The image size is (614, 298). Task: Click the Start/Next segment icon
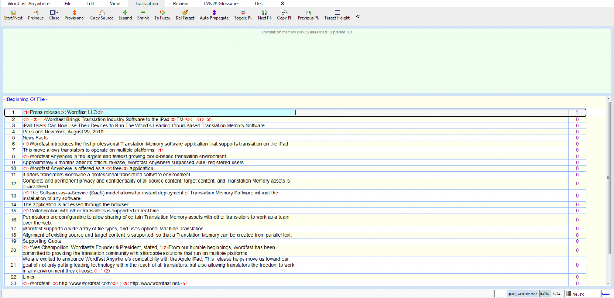tap(13, 13)
